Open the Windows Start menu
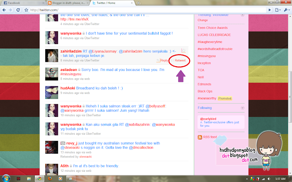This screenshot has width=292, height=182. pyautogui.click(x=6, y=178)
